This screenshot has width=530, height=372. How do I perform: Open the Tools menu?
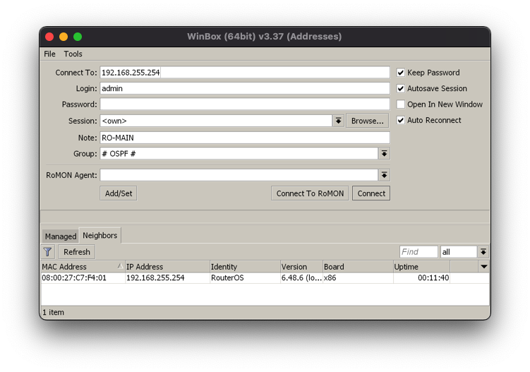(73, 54)
